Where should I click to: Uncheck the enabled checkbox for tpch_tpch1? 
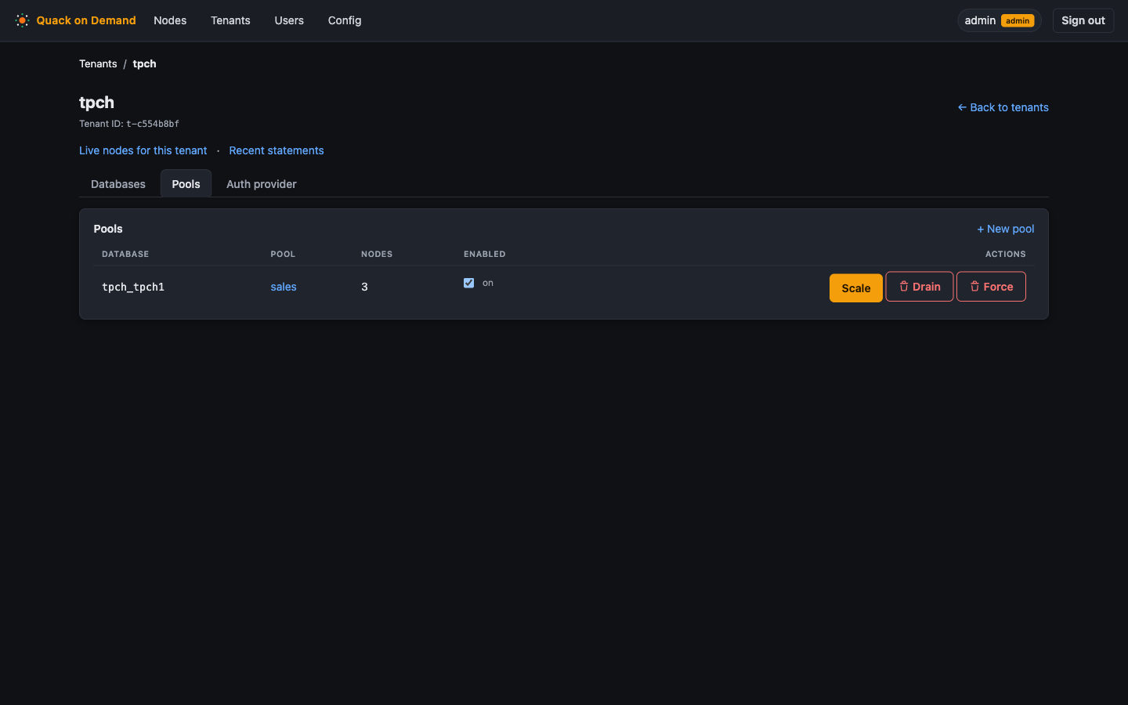click(468, 283)
